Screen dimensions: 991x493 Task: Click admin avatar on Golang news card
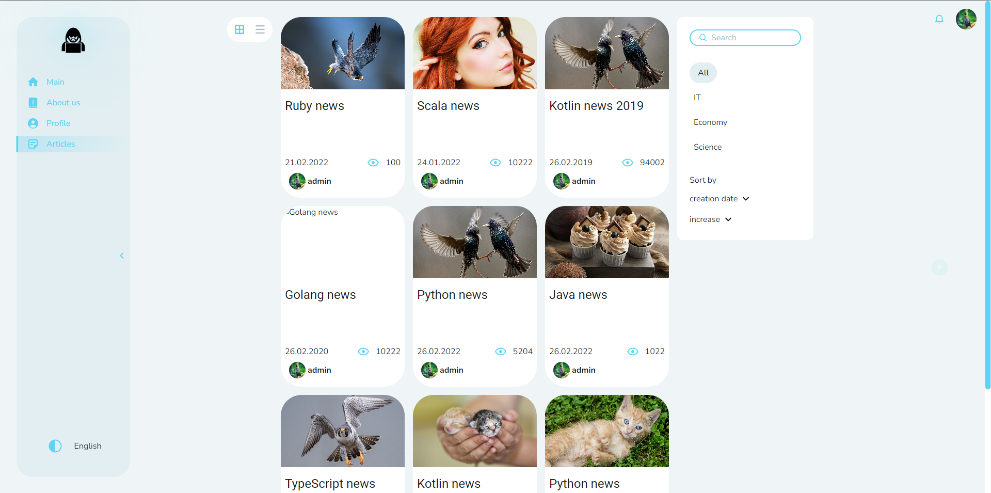coord(297,370)
